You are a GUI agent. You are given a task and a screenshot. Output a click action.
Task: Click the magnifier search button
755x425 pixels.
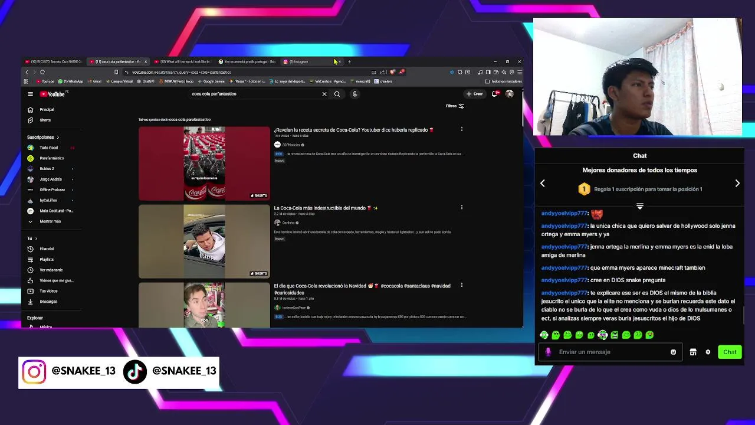pos(337,94)
